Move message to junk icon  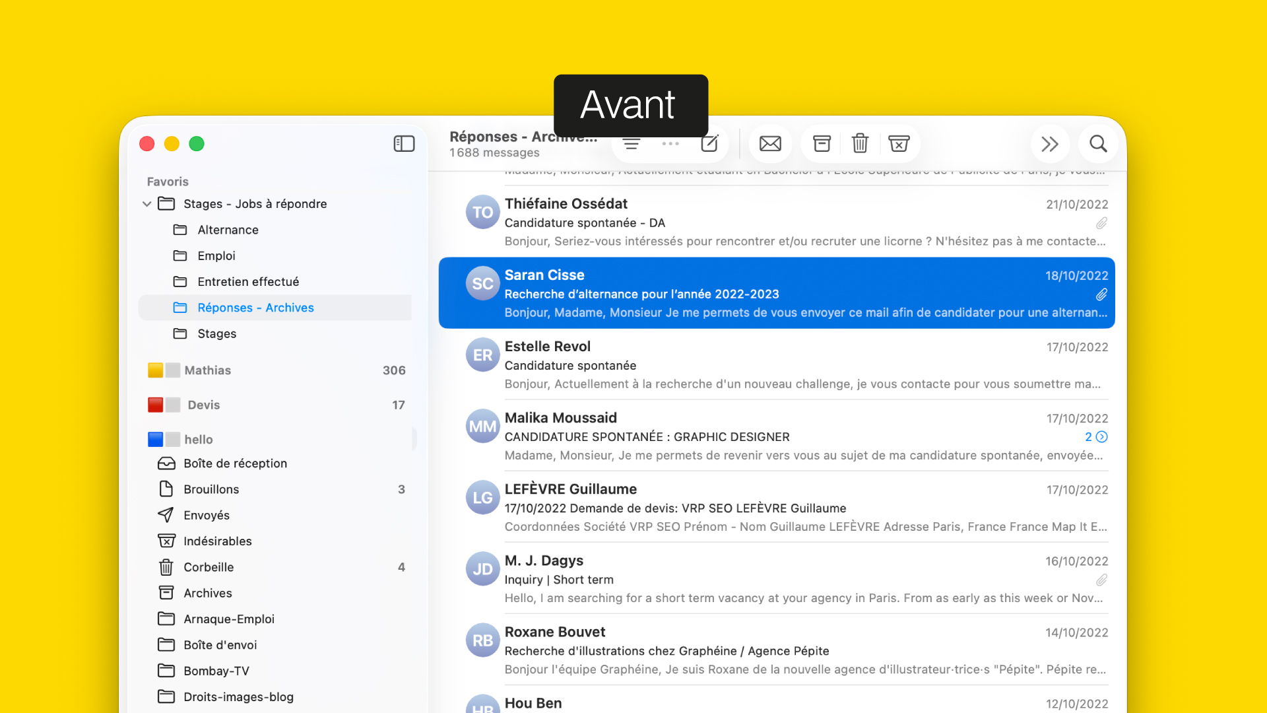pos(899,144)
